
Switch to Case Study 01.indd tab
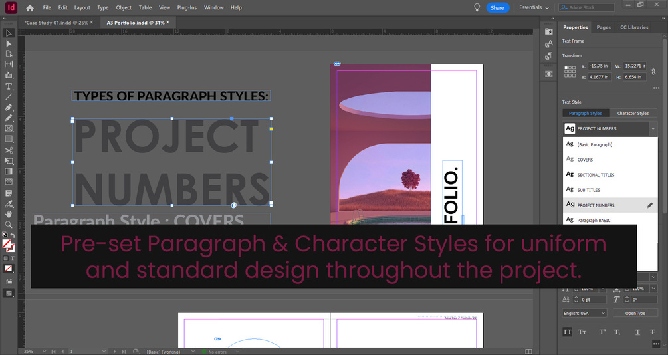click(x=56, y=23)
